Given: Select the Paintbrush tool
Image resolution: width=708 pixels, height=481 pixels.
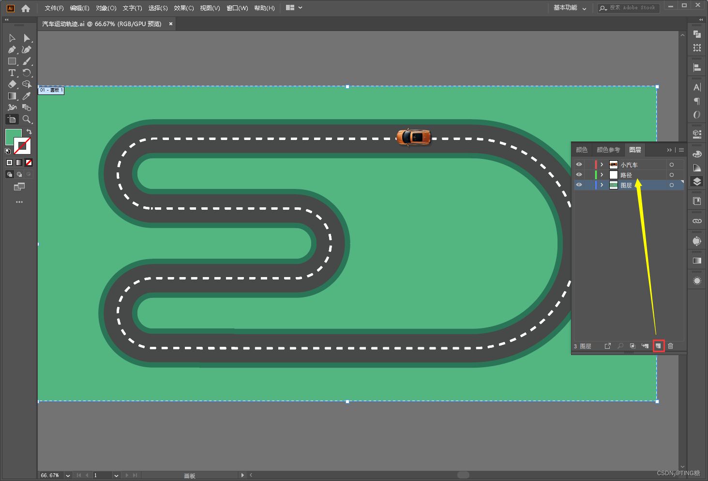Looking at the screenshot, I should [27, 61].
